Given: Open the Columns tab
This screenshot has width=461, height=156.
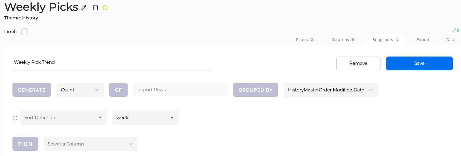Looking at the screenshot, I should point(343,40).
